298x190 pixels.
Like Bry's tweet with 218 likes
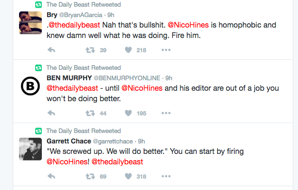click(x=128, y=50)
